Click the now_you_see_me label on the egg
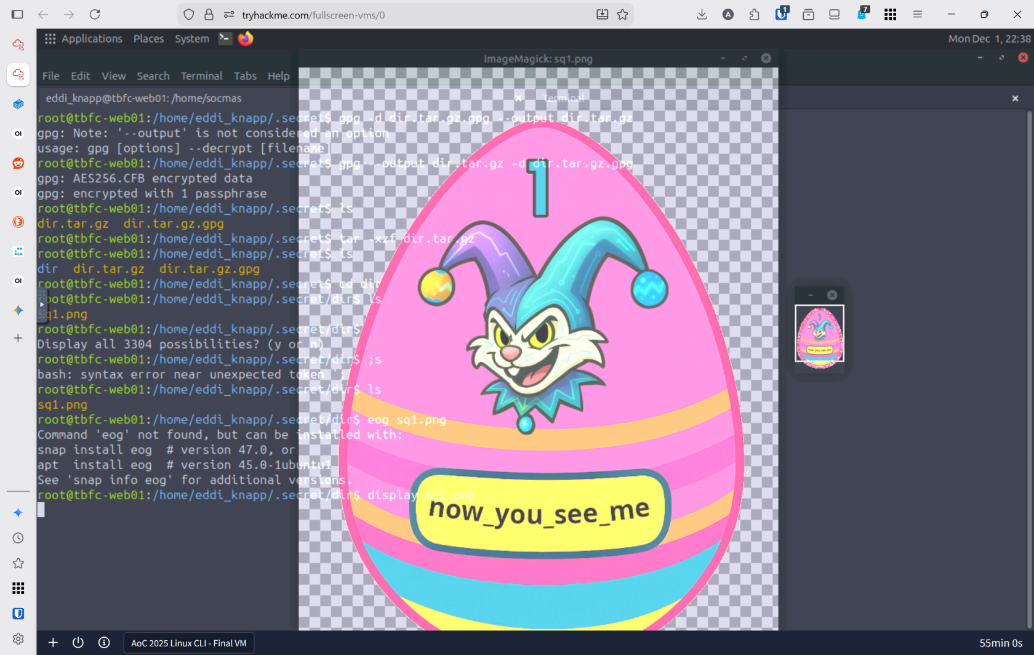This screenshot has height=655, width=1034. tap(539, 512)
